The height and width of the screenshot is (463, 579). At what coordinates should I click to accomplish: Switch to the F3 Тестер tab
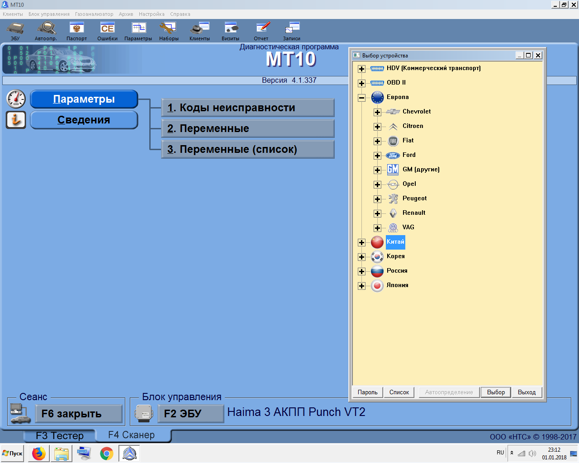tap(60, 436)
